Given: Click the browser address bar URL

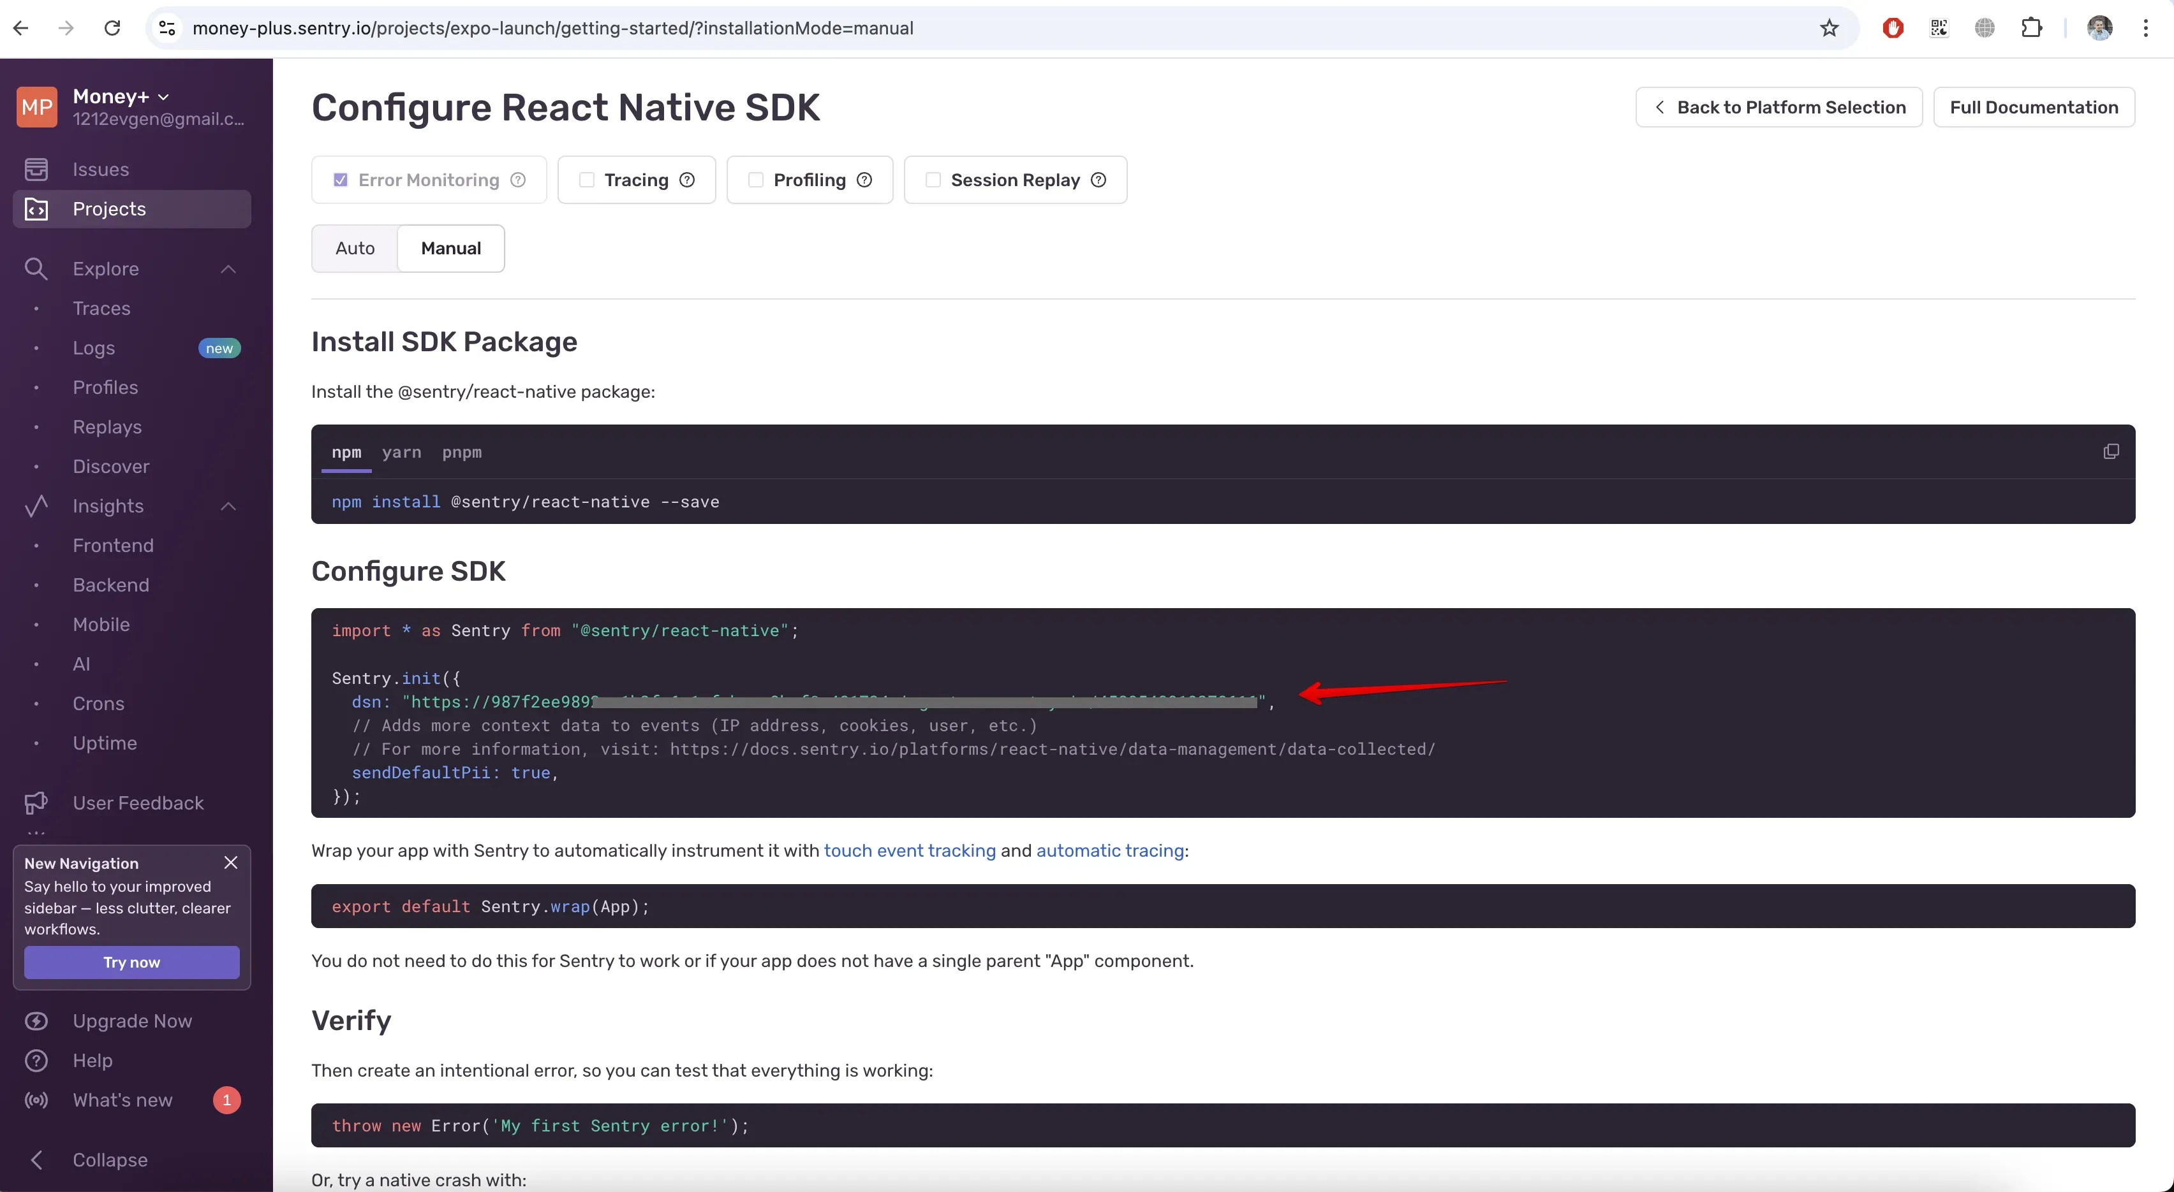Looking at the screenshot, I should coord(553,28).
